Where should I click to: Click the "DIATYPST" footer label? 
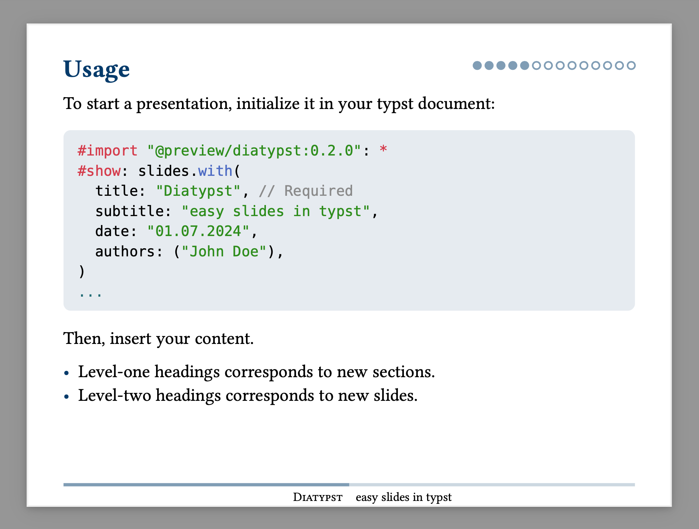[x=317, y=497]
